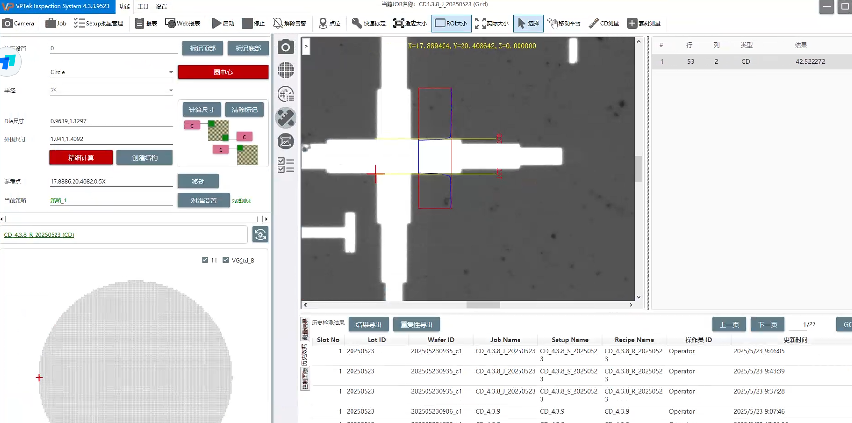This screenshot has width=852, height=423.
Task: Activate the 选择 select tool
Action: 528,23
